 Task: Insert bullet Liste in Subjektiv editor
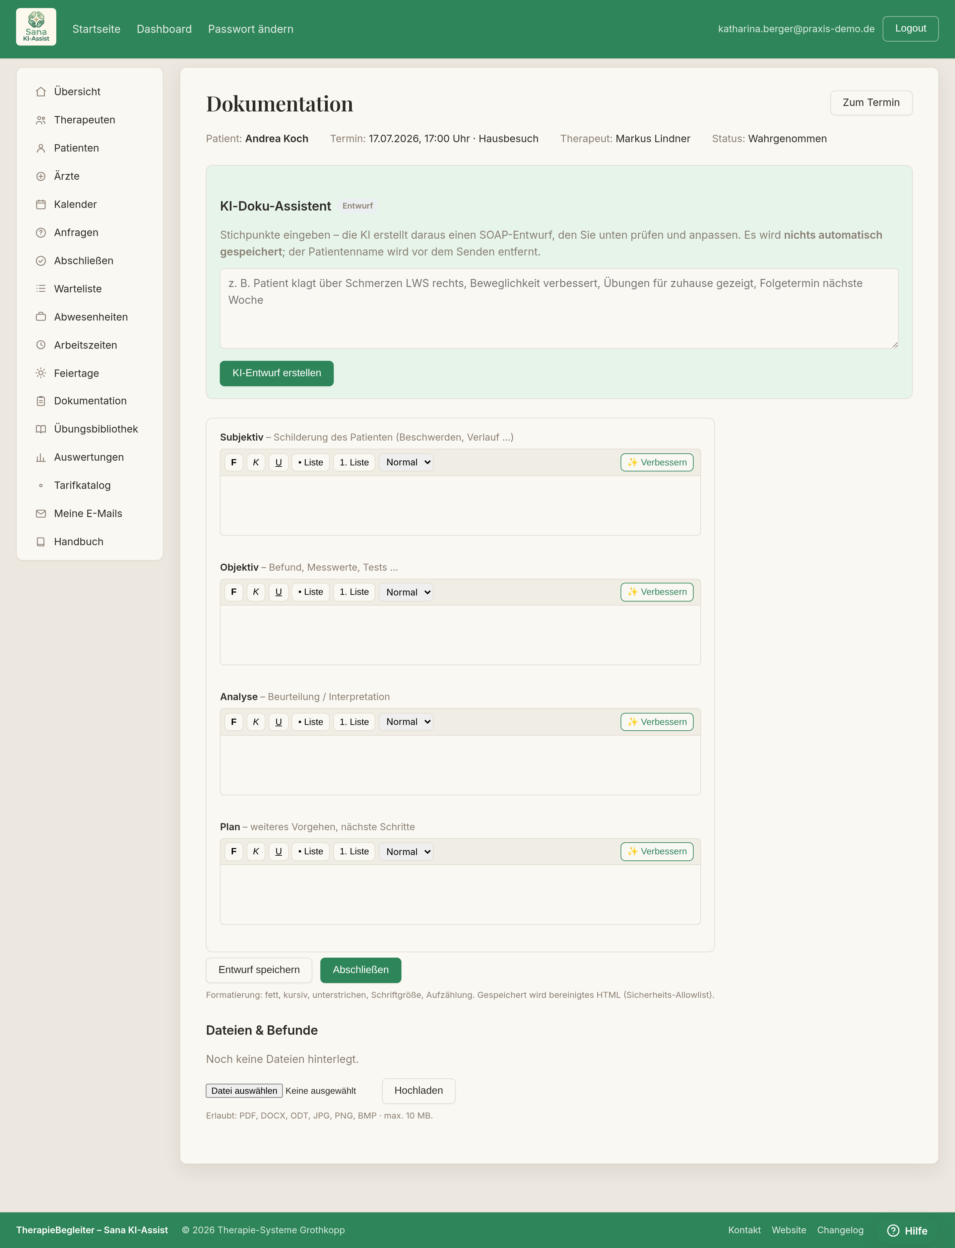[311, 462]
